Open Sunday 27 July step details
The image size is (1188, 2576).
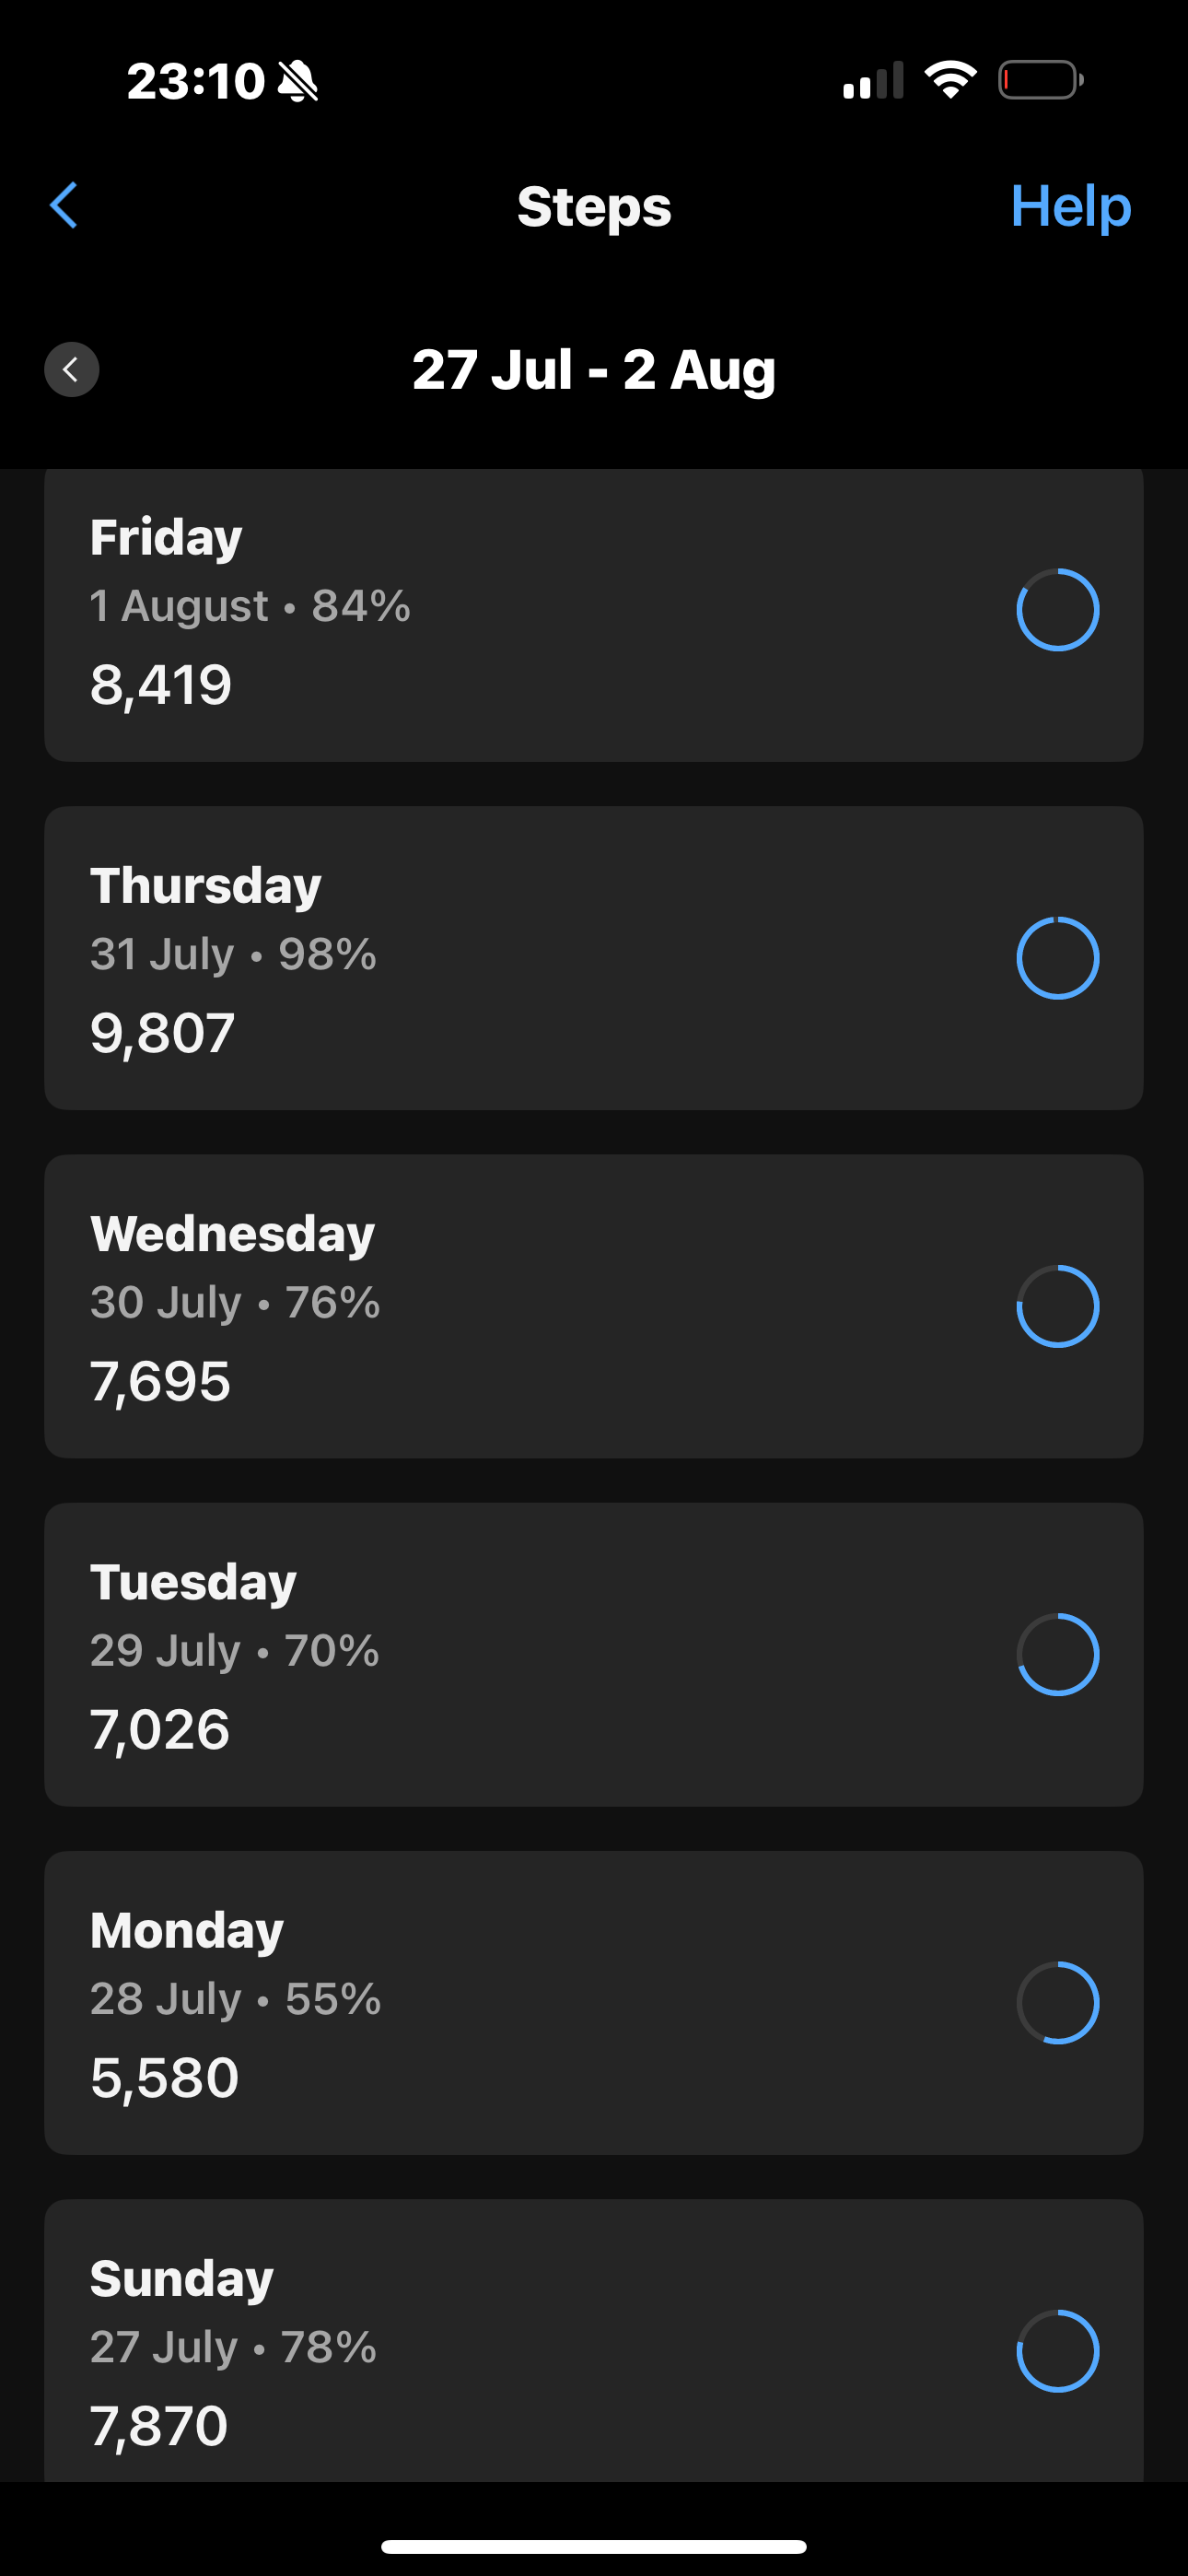coord(594,2340)
